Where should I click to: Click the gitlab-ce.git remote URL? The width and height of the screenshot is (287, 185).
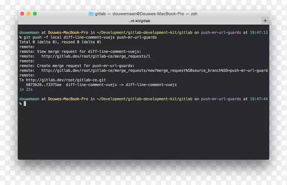(66, 80)
